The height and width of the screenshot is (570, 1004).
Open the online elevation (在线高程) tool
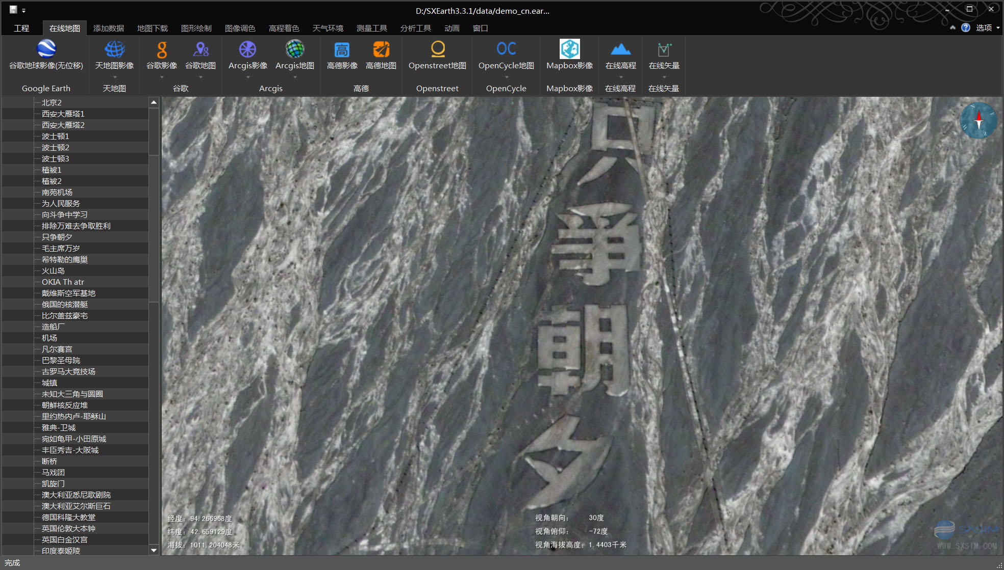coord(620,55)
